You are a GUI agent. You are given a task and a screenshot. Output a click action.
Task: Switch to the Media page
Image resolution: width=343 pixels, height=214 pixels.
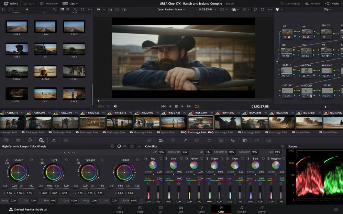[120, 210]
